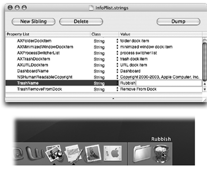This screenshot has height=171, width=207.
Task: Launch System Preferences from the Dock
Action: 113,153
